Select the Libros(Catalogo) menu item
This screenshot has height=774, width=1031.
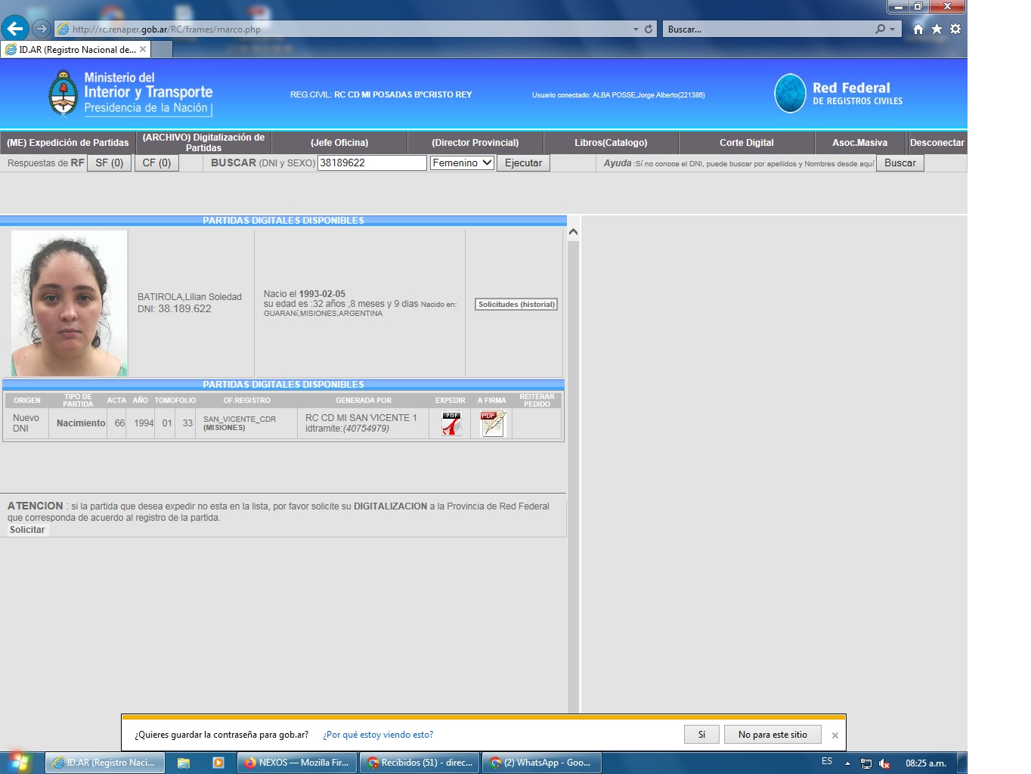coord(611,142)
